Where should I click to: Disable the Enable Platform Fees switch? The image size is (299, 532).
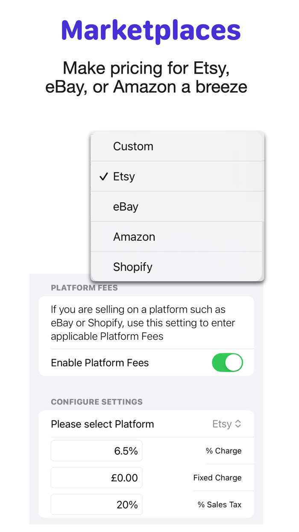tap(227, 362)
